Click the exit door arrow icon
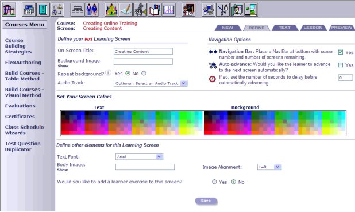This screenshot has height=212, width=355. (251, 10)
